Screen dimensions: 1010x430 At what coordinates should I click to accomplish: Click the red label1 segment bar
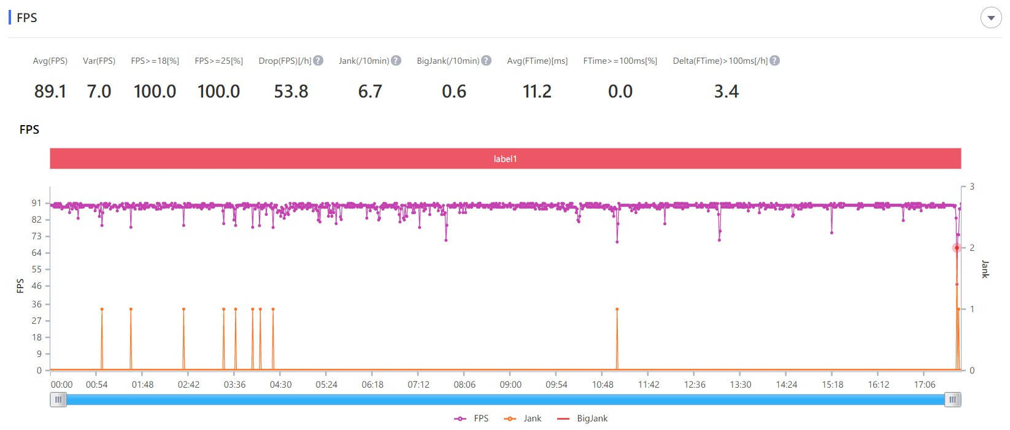(505, 159)
